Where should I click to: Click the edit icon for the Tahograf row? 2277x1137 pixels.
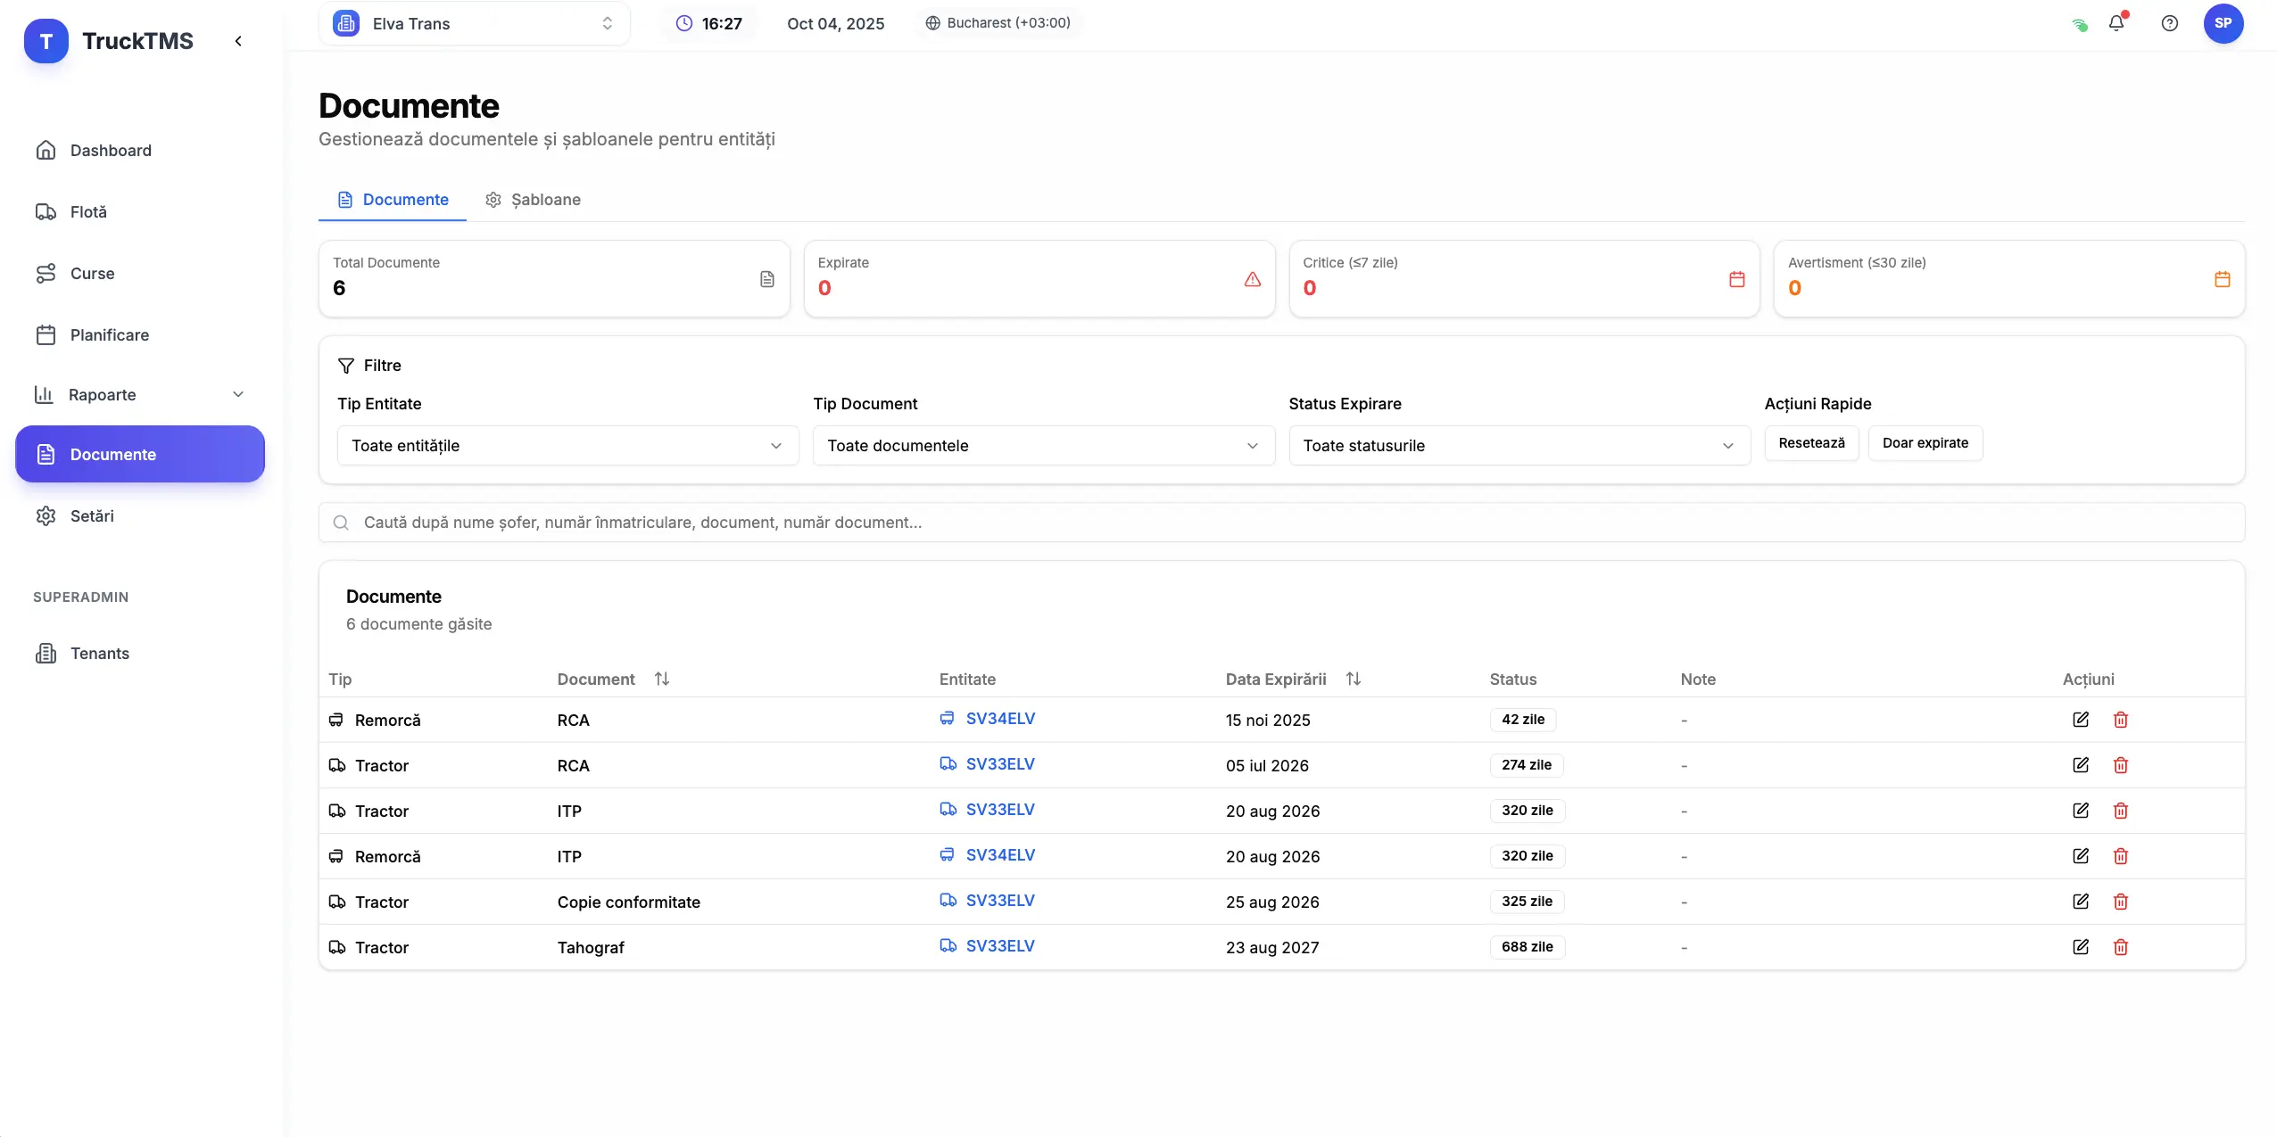point(2080,947)
